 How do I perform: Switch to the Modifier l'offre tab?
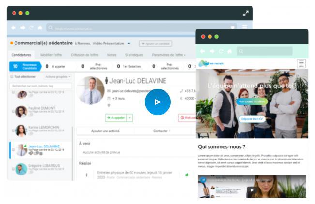tap(51, 55)
